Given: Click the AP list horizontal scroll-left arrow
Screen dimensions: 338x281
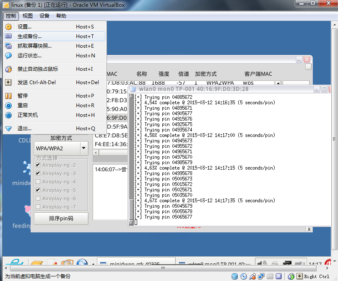Looking at the screenshot, I should [96, 153].
